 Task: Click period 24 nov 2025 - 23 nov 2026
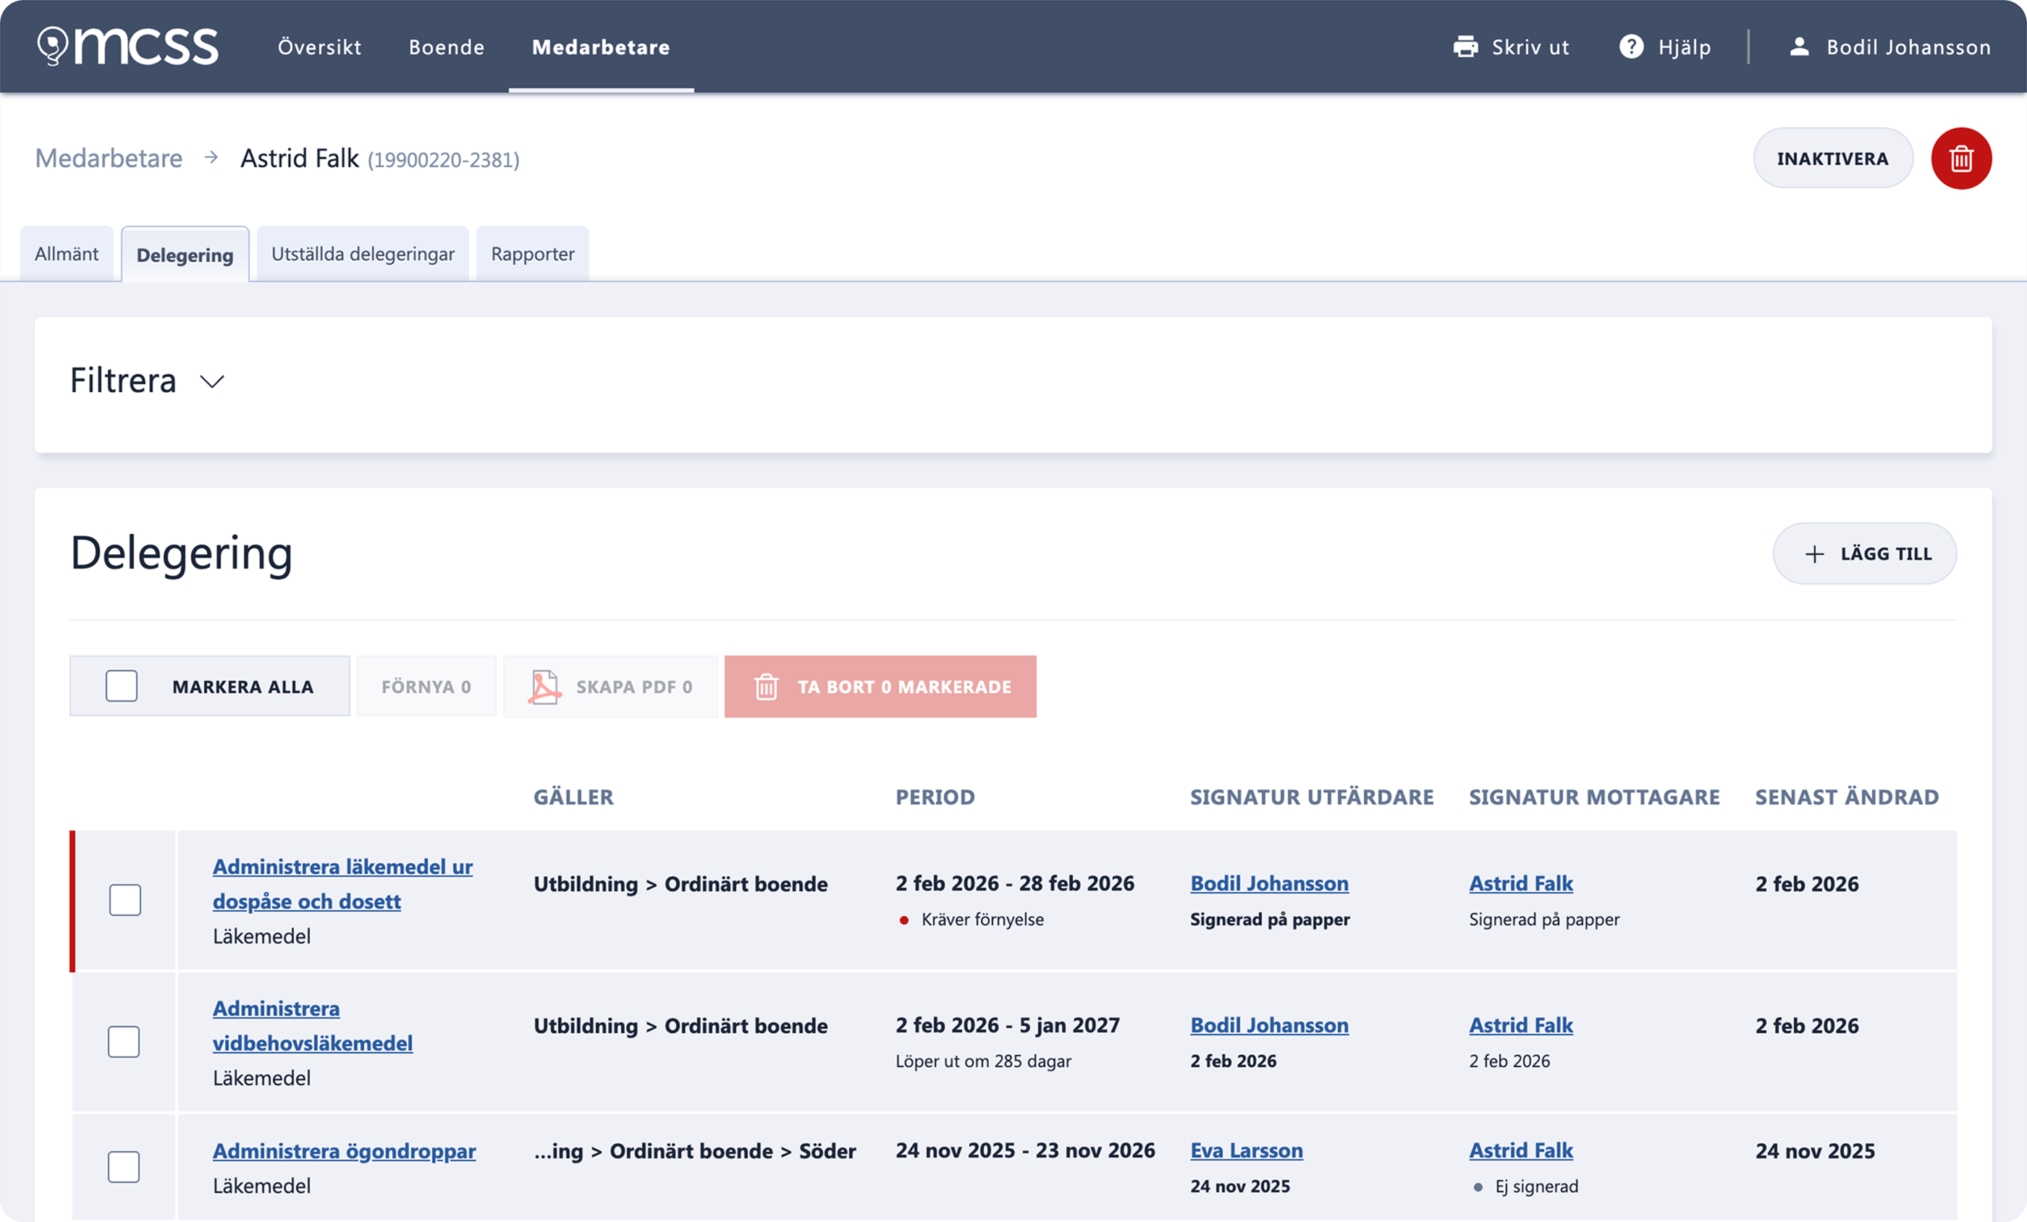click(x=1025, y=1150)
